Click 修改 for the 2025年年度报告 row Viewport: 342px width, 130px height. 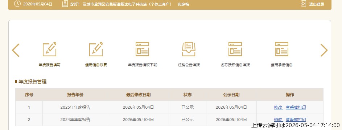click(x=278, y=107)
